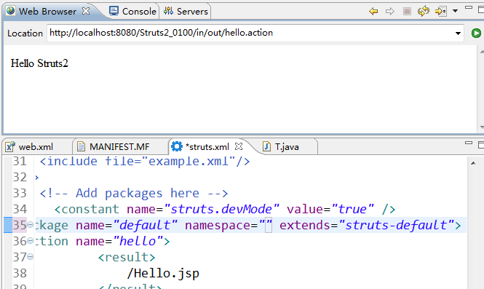Image resolution: width=484 pixels, height=289 pixels.
Task: Click the "hello" action name value
Action: [138, 242]
